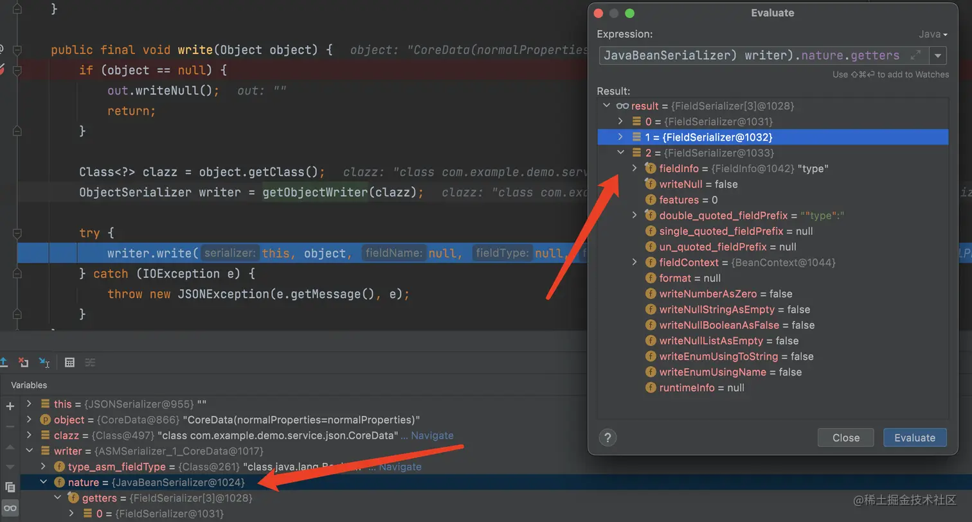The image size is (972, 522).
Task: Expand the fieldContext BeanContext@1044 node
Action: pyautogui.click(x=634, y=262)
